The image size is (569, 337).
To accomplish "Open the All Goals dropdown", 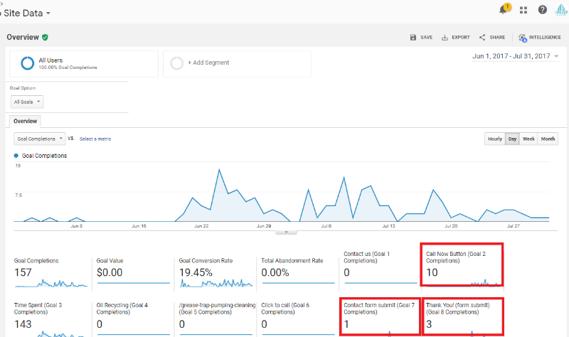I will (x=27, y=102).
